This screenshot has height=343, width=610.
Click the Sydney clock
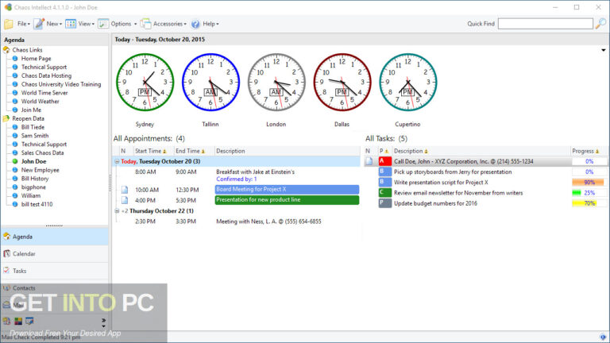(x=145, y=82)
